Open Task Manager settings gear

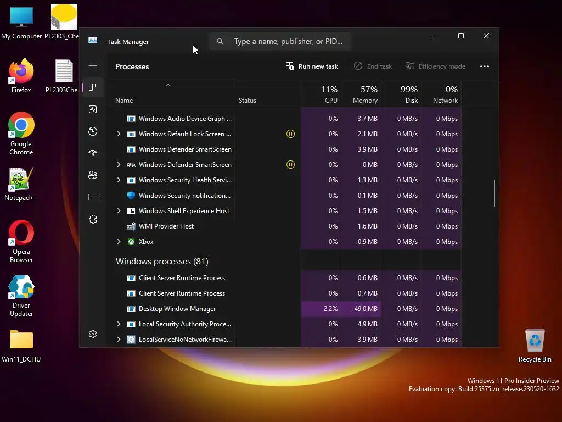tap(93, 334)
